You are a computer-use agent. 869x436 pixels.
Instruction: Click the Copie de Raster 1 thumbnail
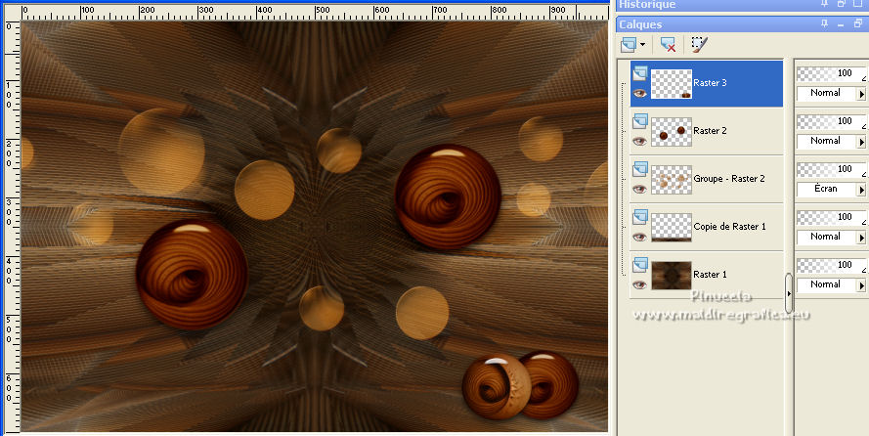tap(672, 228)
